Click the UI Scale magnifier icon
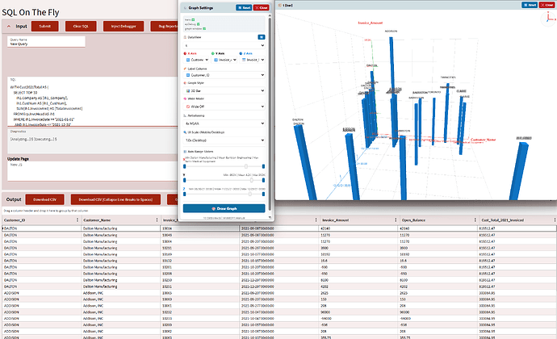Viewport: 557px width, 339px height. [x=185, y=132]
